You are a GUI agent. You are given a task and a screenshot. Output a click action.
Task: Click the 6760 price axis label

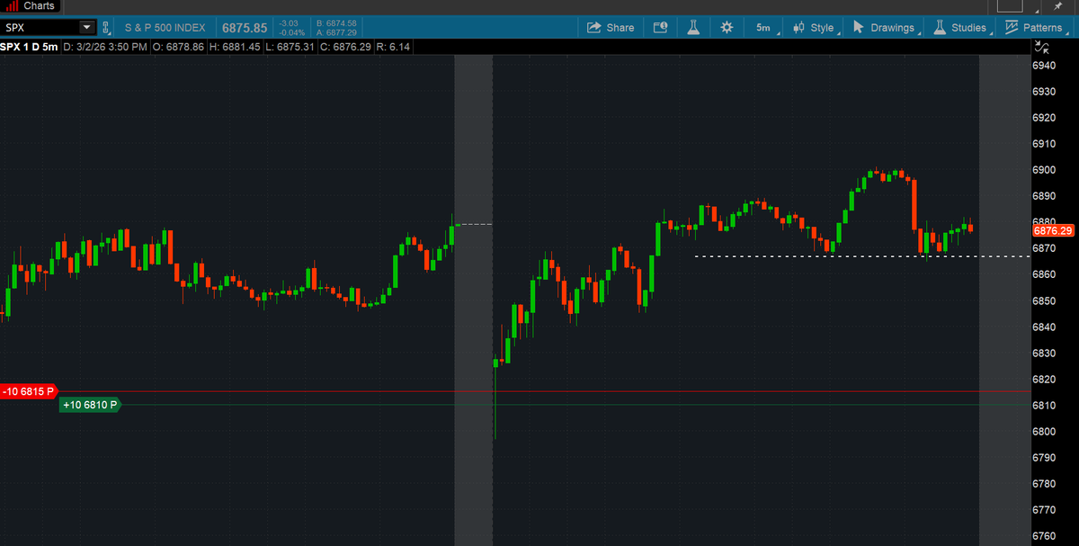point(1044,536)
